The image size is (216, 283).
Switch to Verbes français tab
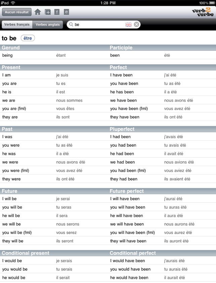point(17,25)
